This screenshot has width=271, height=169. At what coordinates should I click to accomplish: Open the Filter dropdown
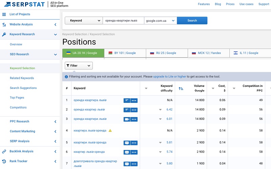pyautogui.click(x=79, y=65)
